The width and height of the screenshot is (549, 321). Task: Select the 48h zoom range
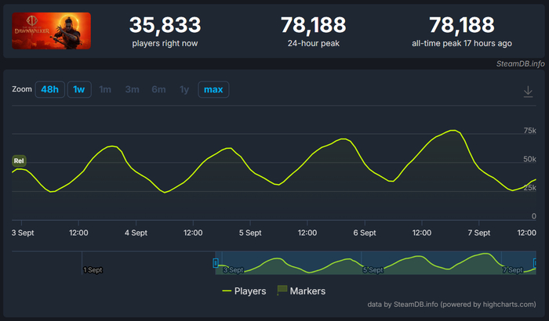point(49,89)
